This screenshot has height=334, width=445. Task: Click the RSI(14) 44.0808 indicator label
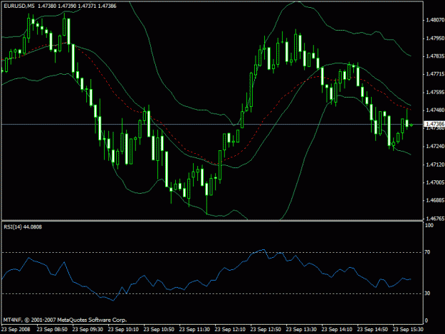23,226
